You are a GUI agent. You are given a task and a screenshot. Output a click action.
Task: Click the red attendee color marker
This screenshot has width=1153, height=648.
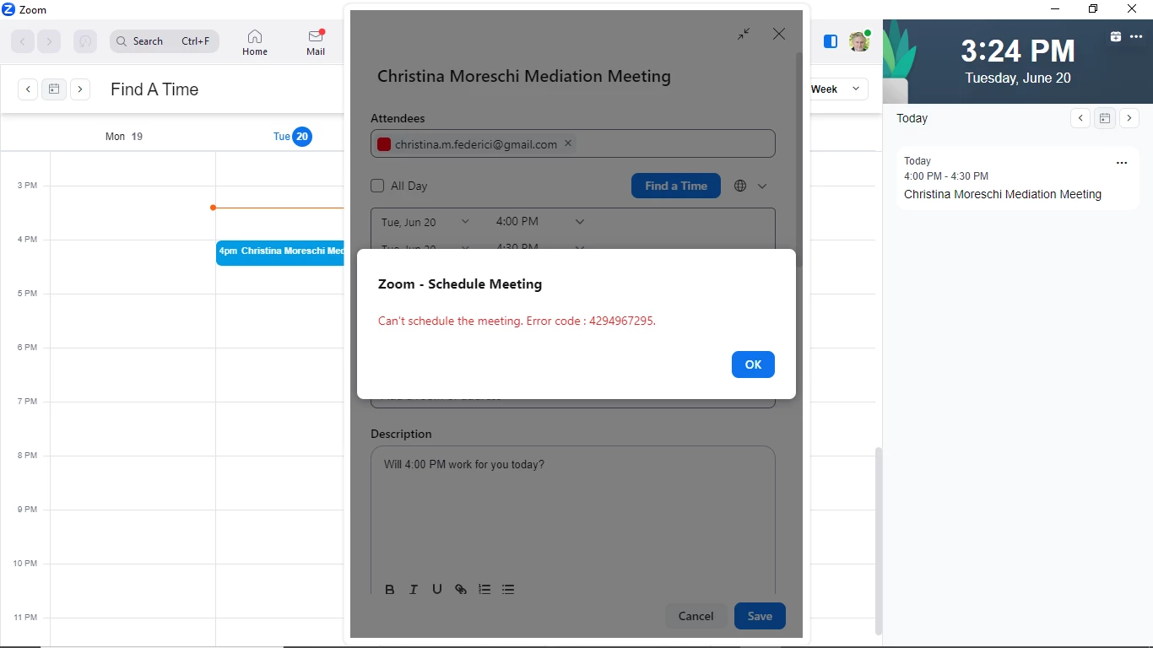[384, 144]
